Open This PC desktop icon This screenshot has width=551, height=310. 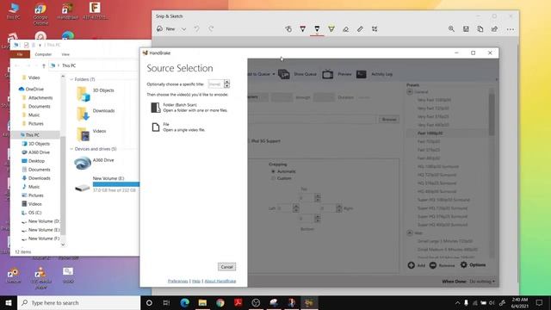14,10
